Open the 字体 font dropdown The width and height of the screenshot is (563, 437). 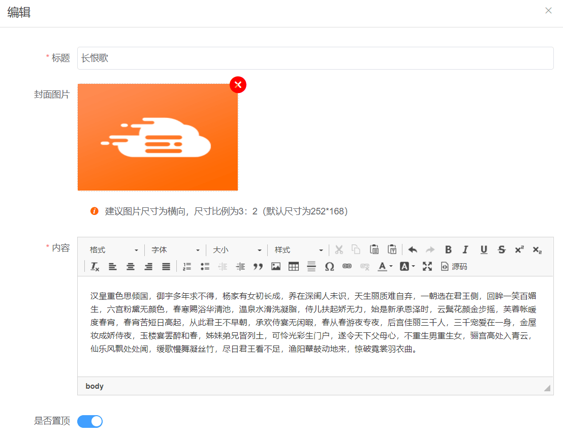pos(175,250)
